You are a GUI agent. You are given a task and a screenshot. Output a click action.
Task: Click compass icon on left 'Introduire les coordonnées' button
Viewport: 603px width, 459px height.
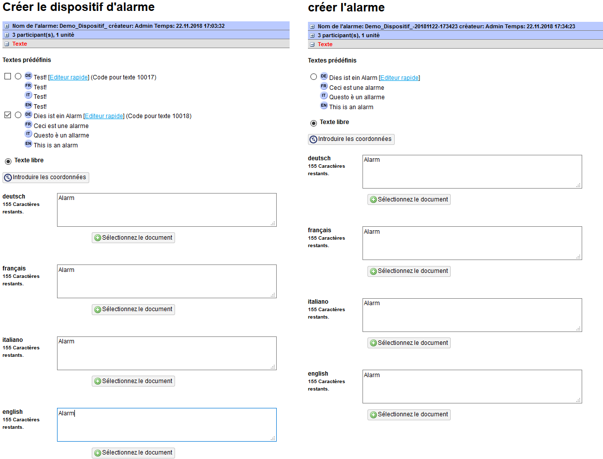[8, 178]
